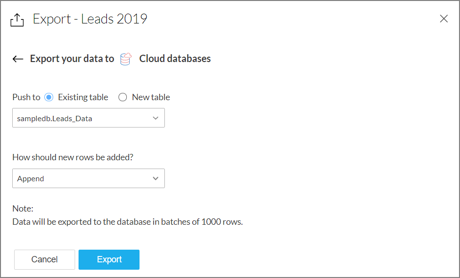Close the Export dialog with X
460x278 pixels.
click(443, 19)
